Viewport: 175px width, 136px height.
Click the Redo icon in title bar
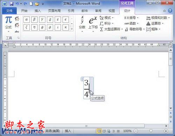click(26, 4)
